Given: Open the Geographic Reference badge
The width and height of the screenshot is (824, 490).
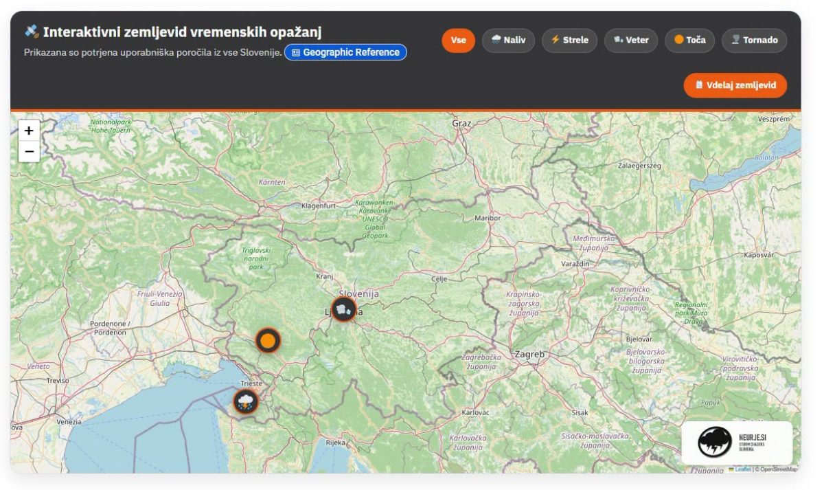Looking at the screenshot, I should click(345, 52).
